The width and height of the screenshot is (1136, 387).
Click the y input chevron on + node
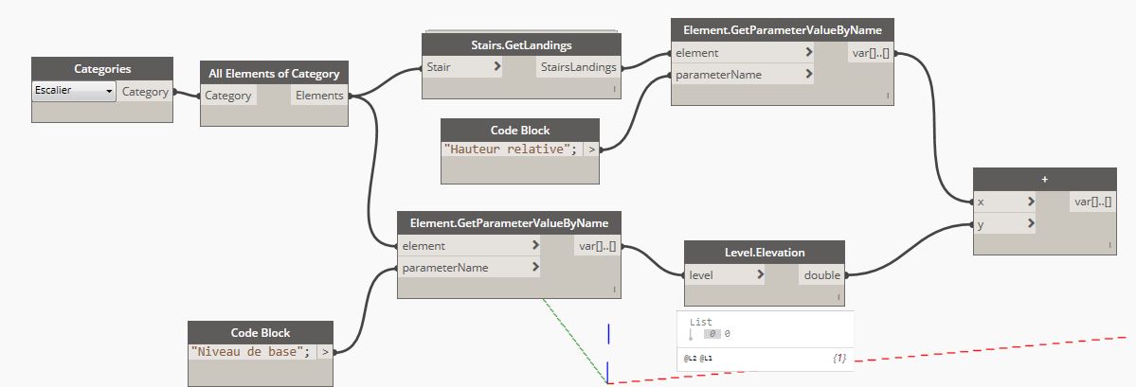(1029, 224)
